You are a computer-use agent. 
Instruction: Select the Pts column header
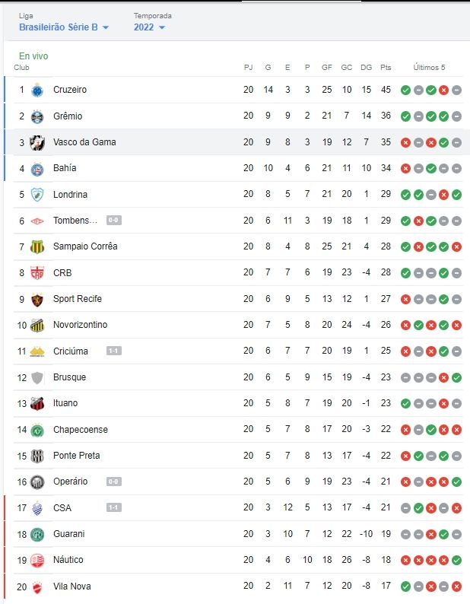coord(386,68)
